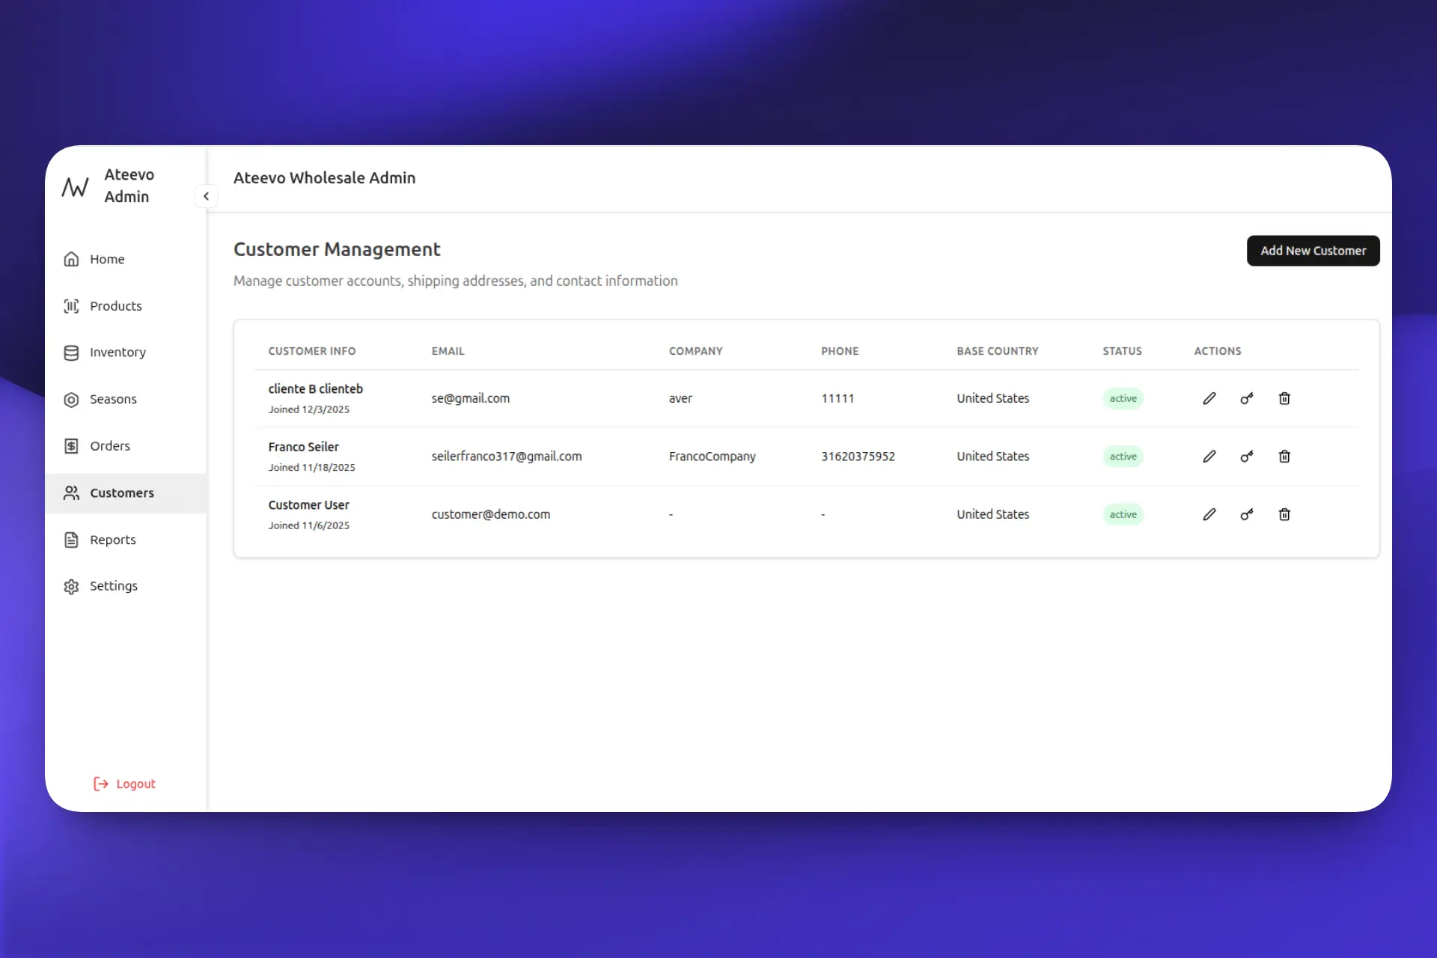Open Inventory from the sidebar

click(126, 353)
